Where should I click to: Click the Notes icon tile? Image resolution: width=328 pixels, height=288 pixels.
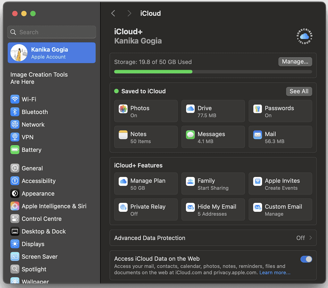tap(123, 135)
